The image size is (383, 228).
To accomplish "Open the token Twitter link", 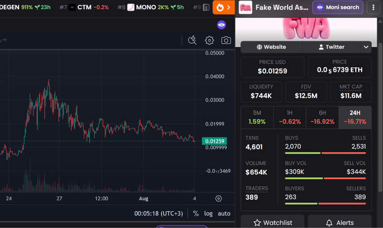I will click(x=332, y=47).
